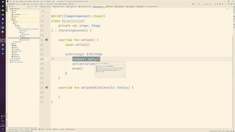This screenshot has width=235, height=132.
Task: Collapse the component package in tree
Action: [x=19, y=31]
